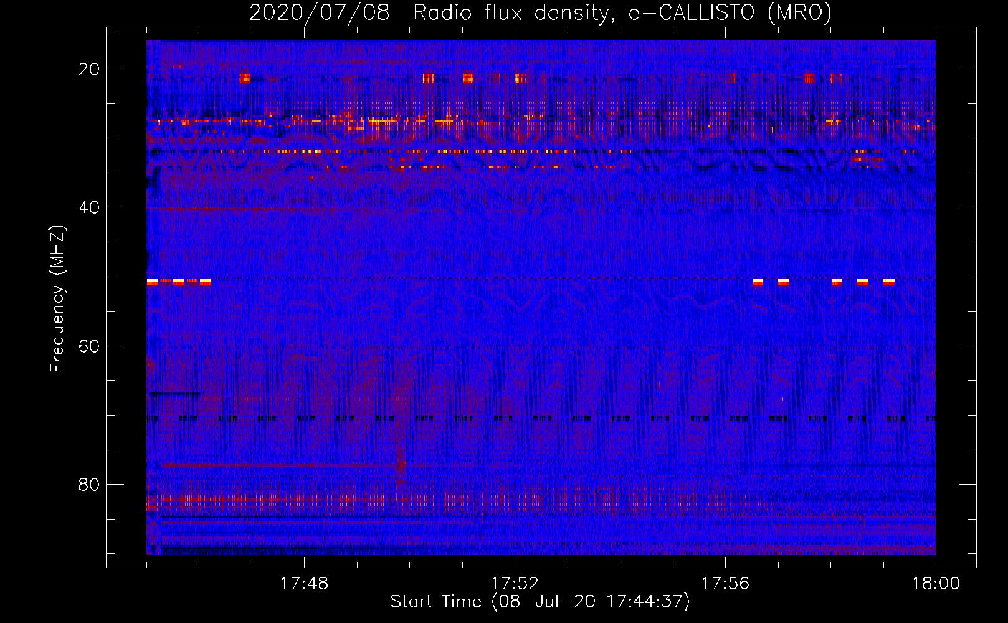The height and width of the screenshot is (623, 1008).
Task: Click the 18:00 time tick label
Action: click(936, 583)
